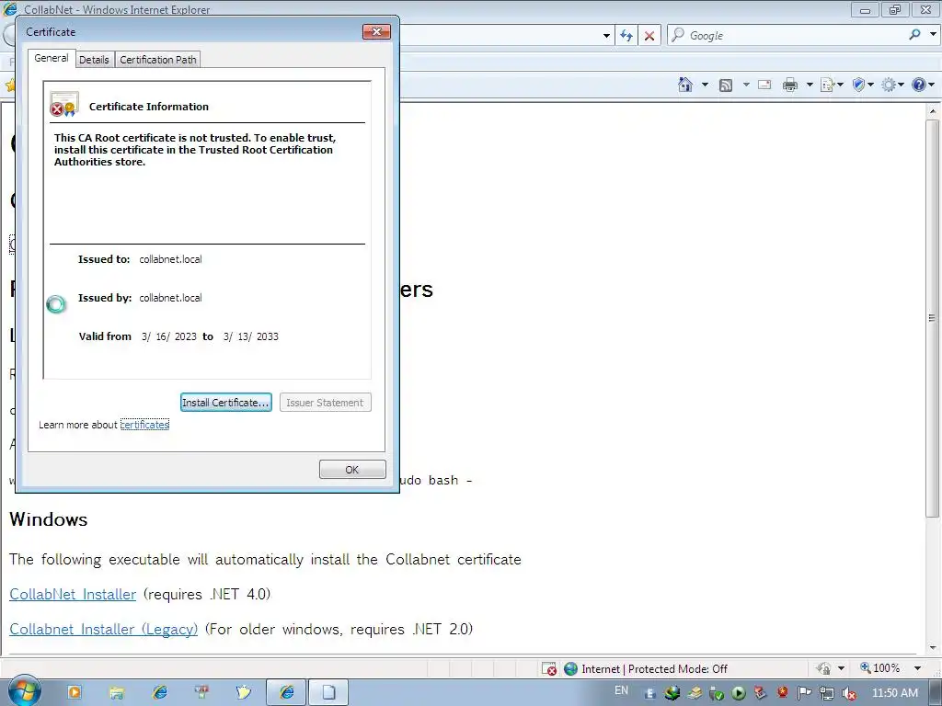Screen dimensions: 942x706
Task: Click the EN language indicator
Action: (x=621, y=690)
